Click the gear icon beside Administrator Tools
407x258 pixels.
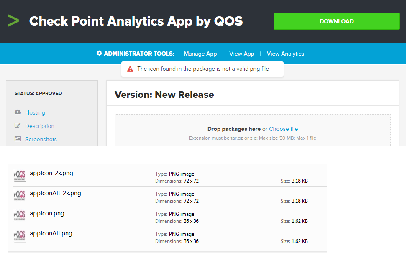click(x=99, y=54)
